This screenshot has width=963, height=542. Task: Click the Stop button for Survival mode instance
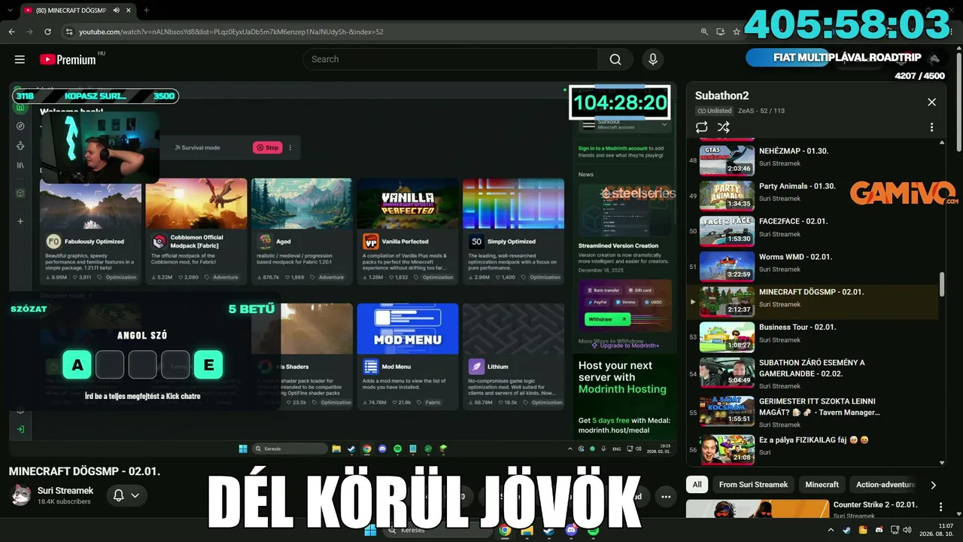pos(267,148)
